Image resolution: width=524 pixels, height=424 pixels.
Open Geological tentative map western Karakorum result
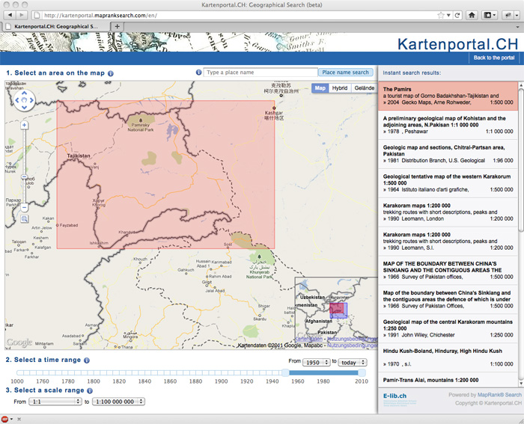[x=448, y=183]
